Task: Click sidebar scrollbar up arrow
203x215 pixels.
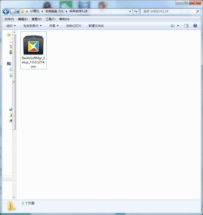Action: pyautogui.click(x=14, y=32)
